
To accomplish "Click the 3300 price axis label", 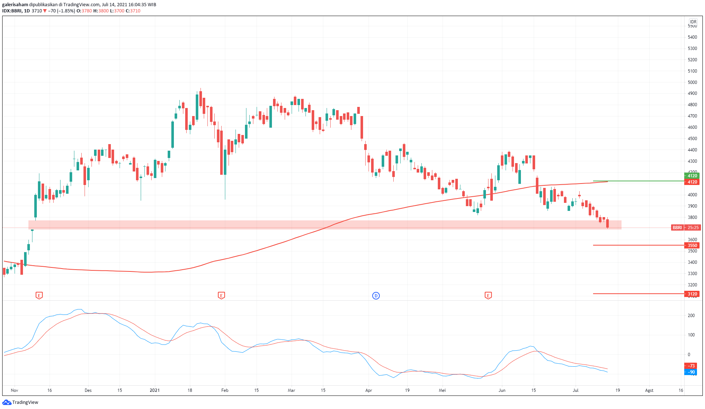I will (x=692, y=273).
